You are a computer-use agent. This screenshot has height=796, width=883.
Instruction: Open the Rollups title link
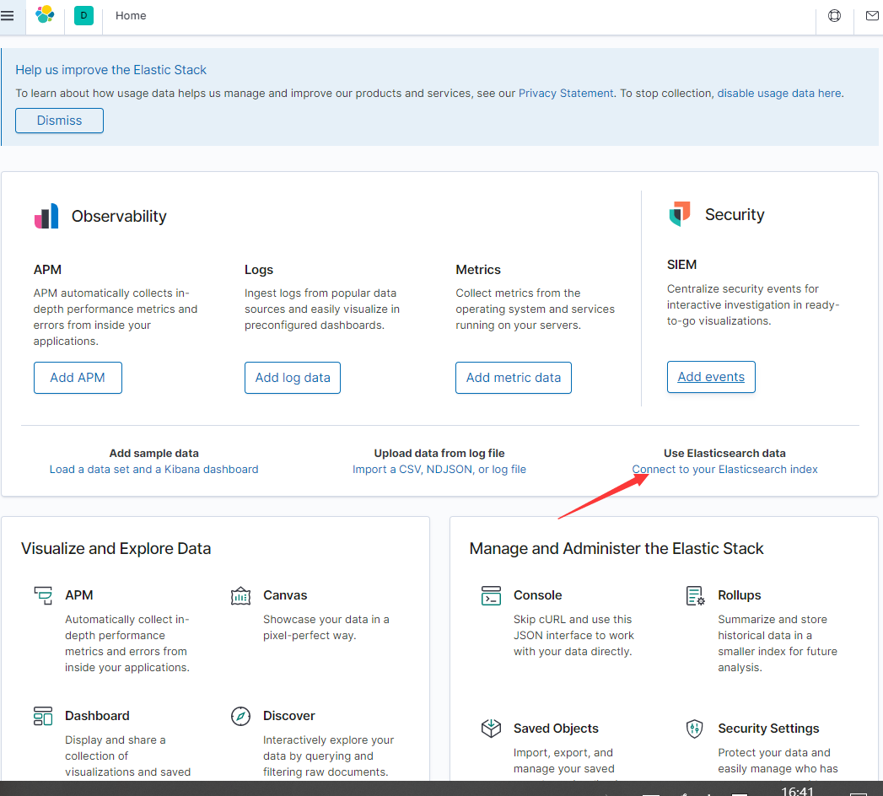739,595
